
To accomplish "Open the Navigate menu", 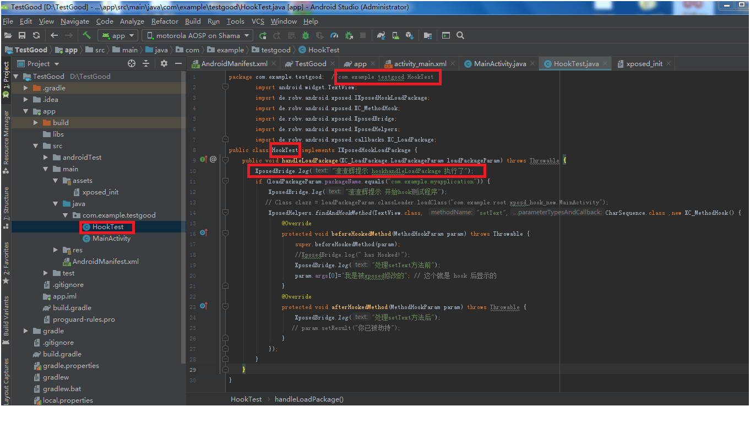I will [75, 21].
